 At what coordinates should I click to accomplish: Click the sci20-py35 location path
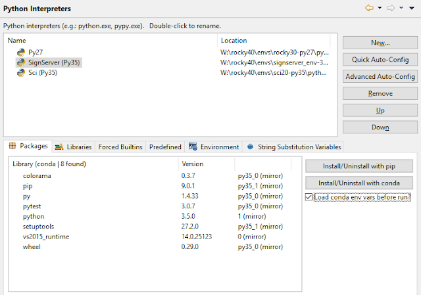tap(274, 73)
